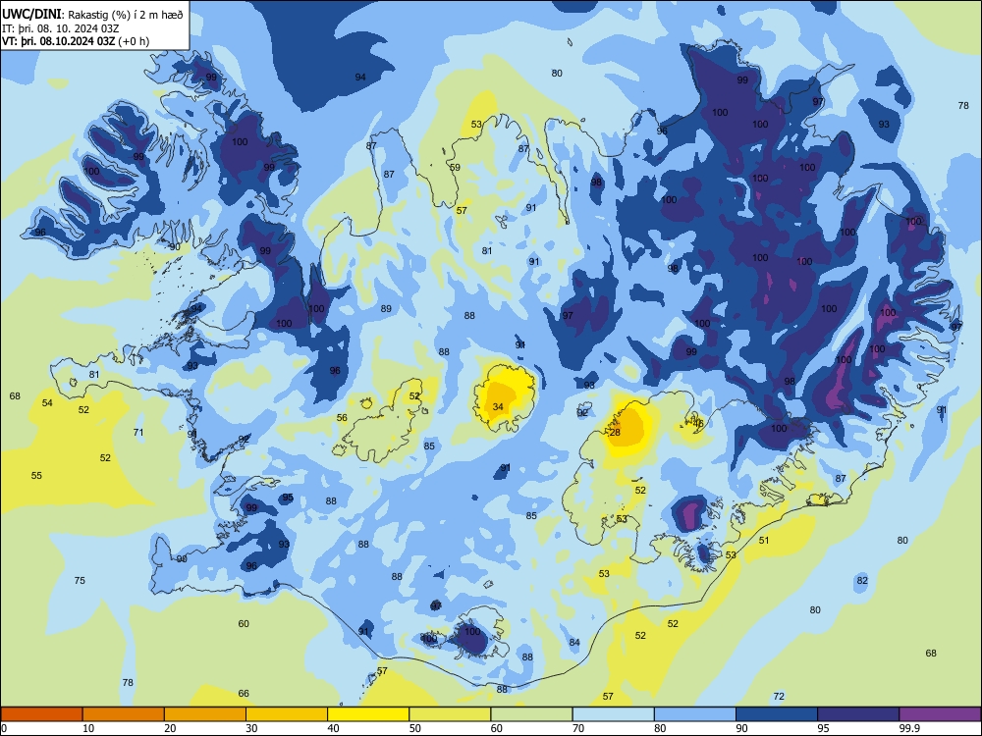Click the humidity value '59' on the map
The height and width of the screenshot is (736, 982).
click(x=455, y=168)
